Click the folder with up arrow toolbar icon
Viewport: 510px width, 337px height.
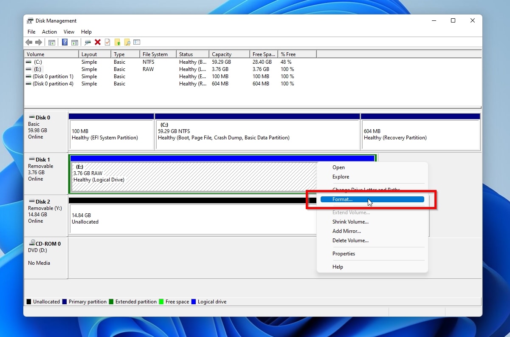click(x=118, y=42)
